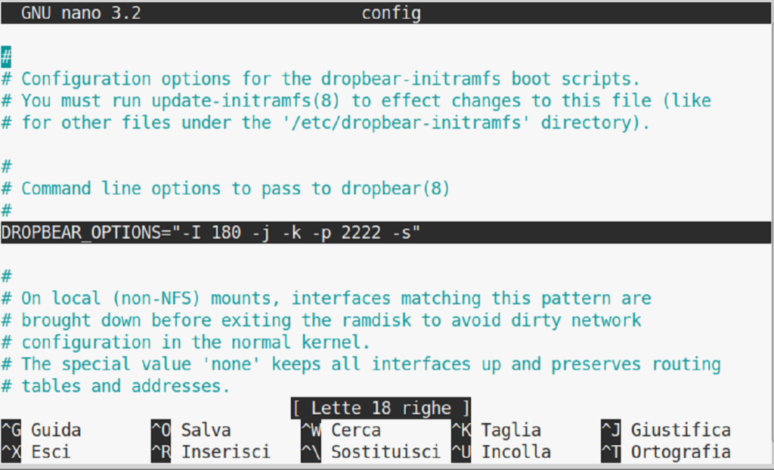Choose the ^R Inserisci insert shortcut

pyautogui.click(x=210, y=452)
